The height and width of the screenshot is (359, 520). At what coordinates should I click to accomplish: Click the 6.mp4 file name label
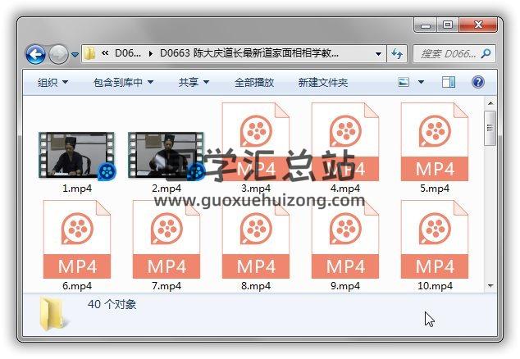77,286
